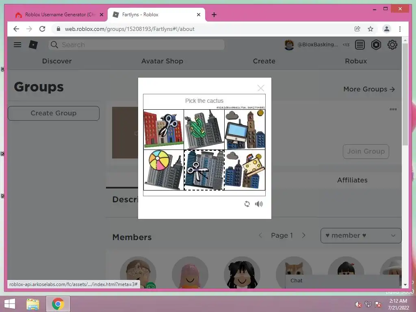
Task: Click the muted volume tray icon
Action: point(358,304)
